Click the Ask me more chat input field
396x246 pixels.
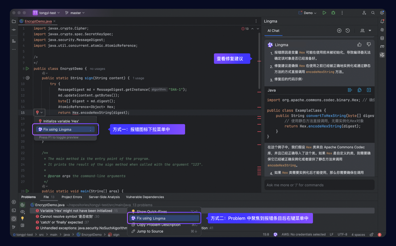coord(319,185)
